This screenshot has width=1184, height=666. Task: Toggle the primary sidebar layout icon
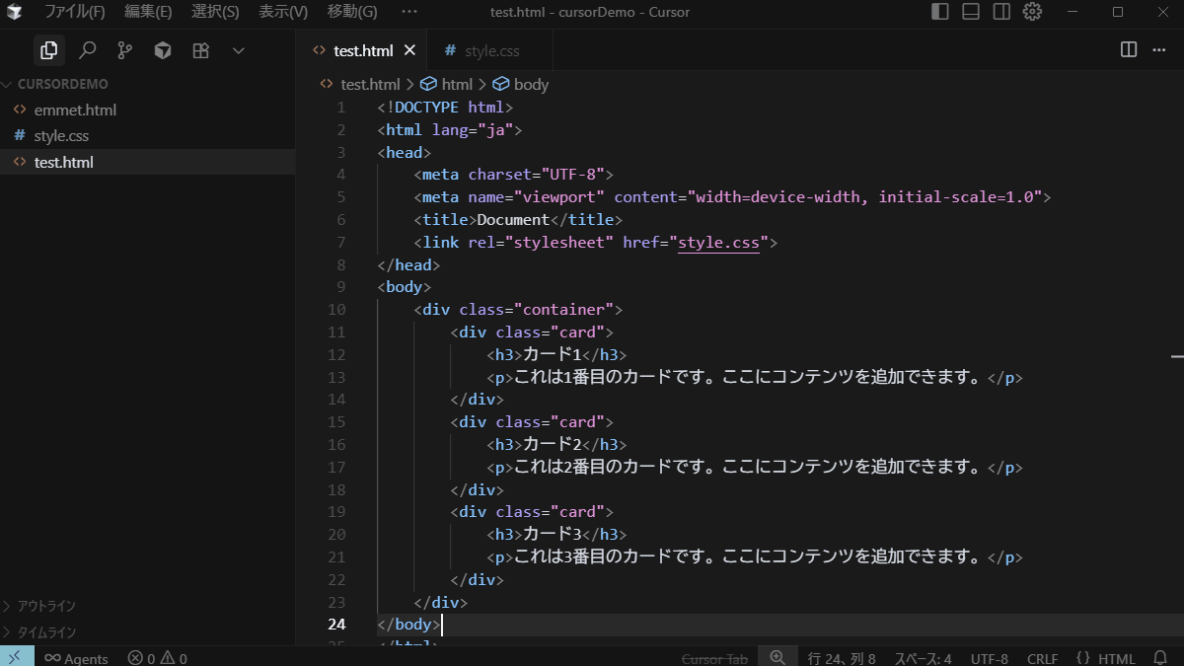click(940, 12)
